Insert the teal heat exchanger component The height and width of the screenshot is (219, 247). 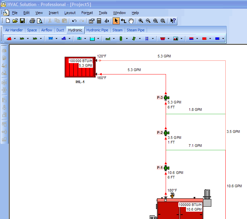click(79, 38)
